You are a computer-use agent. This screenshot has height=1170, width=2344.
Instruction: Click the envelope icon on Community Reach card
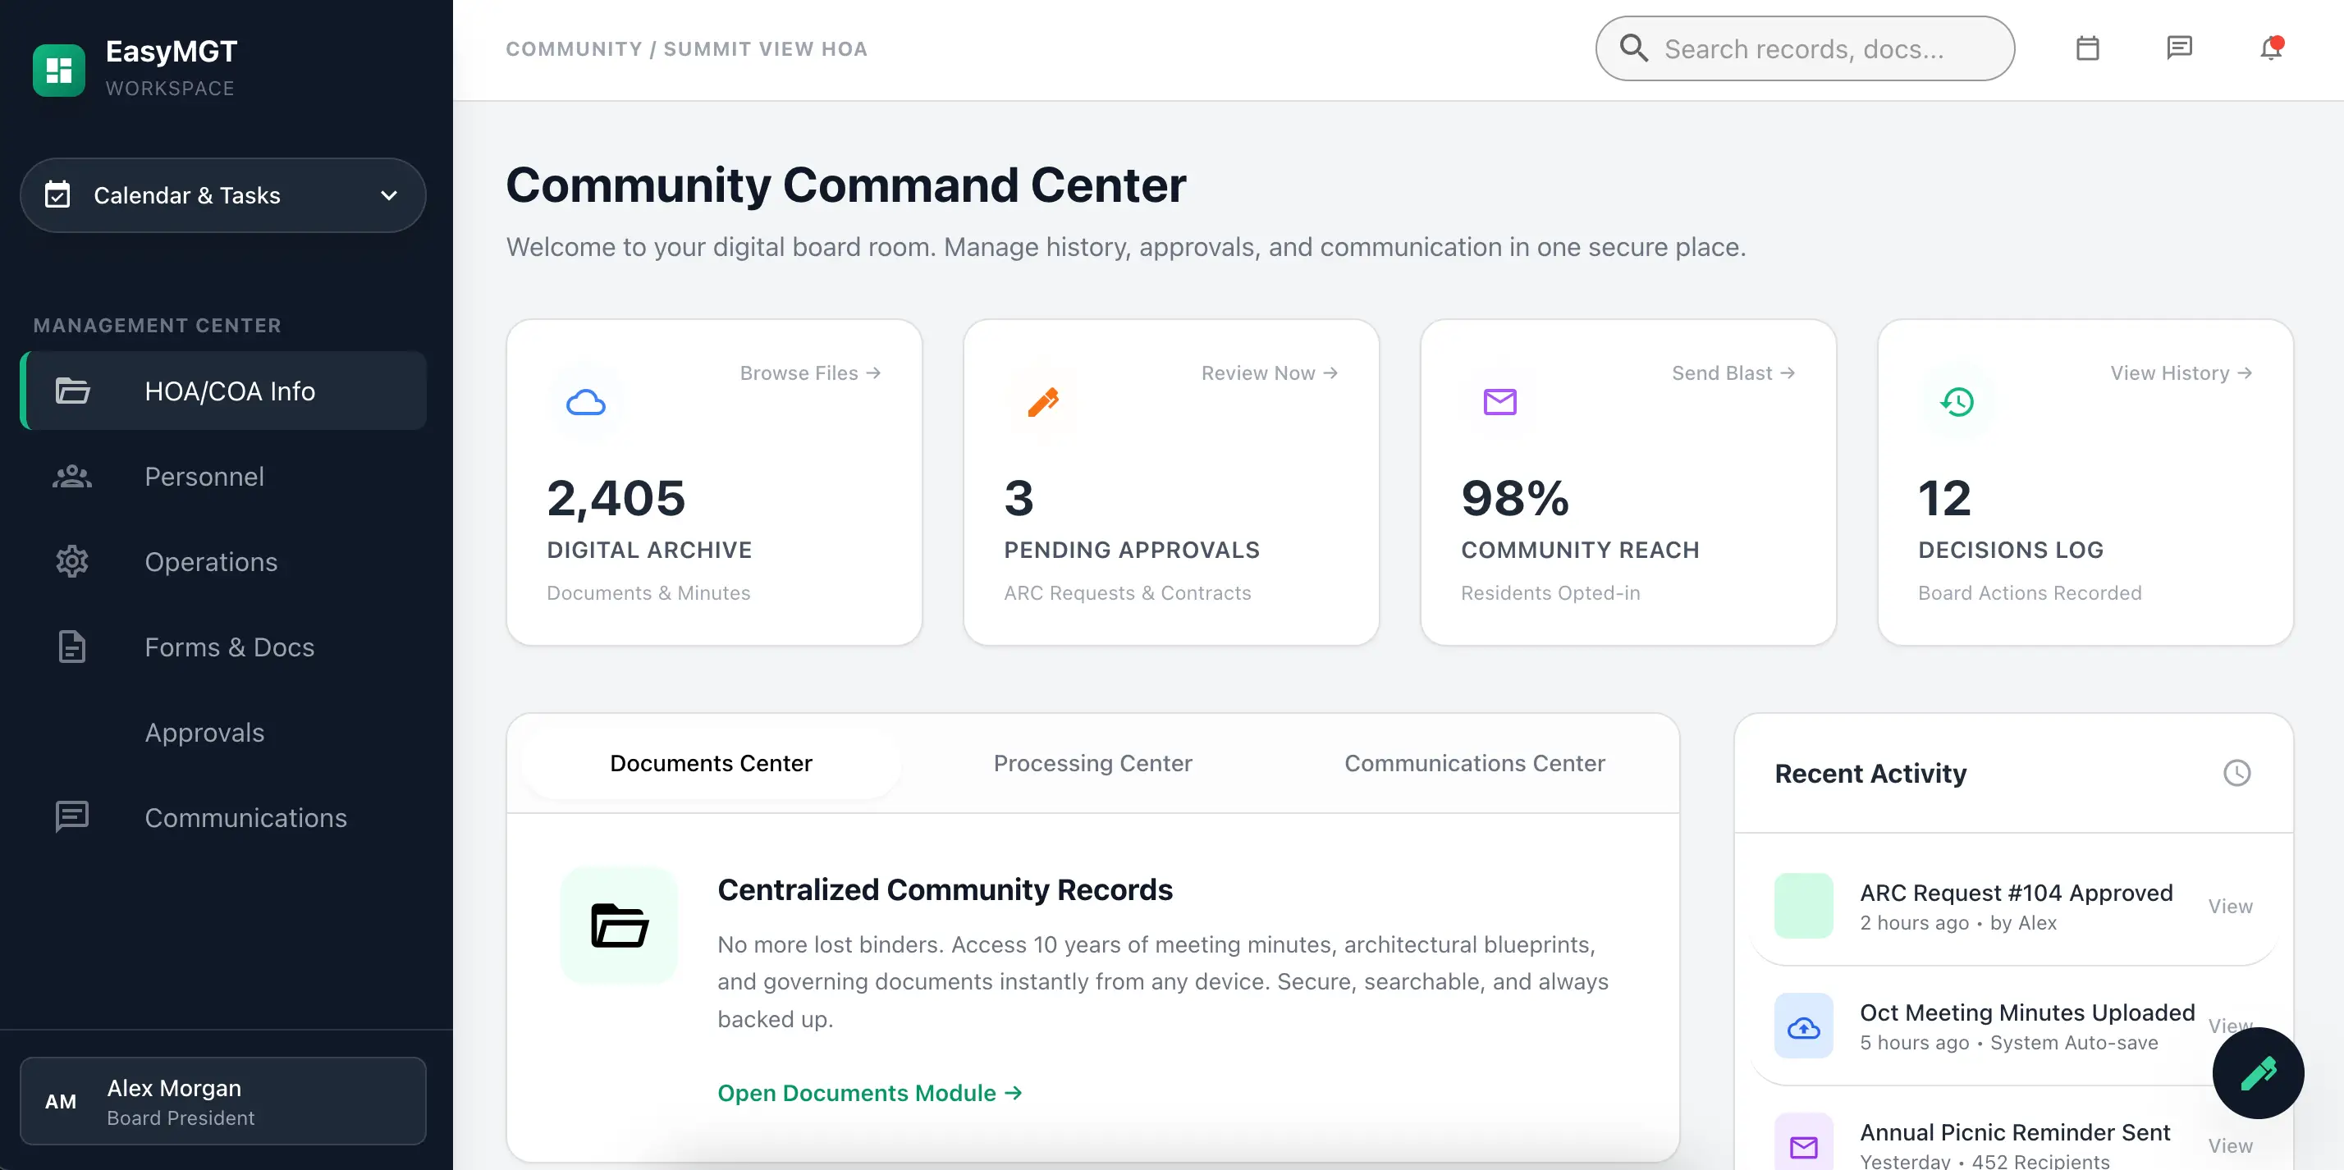tap(1499, 402)
